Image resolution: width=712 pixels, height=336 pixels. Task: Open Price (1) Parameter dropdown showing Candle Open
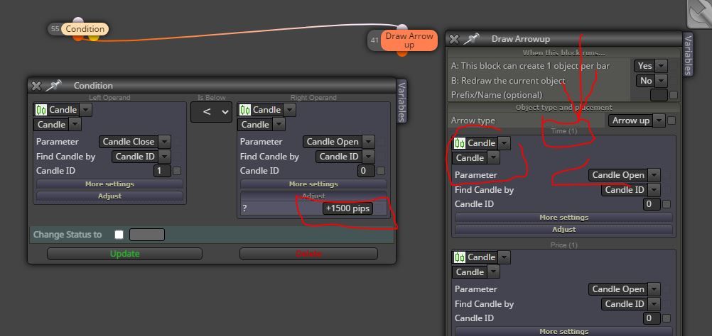coord(624,289)
